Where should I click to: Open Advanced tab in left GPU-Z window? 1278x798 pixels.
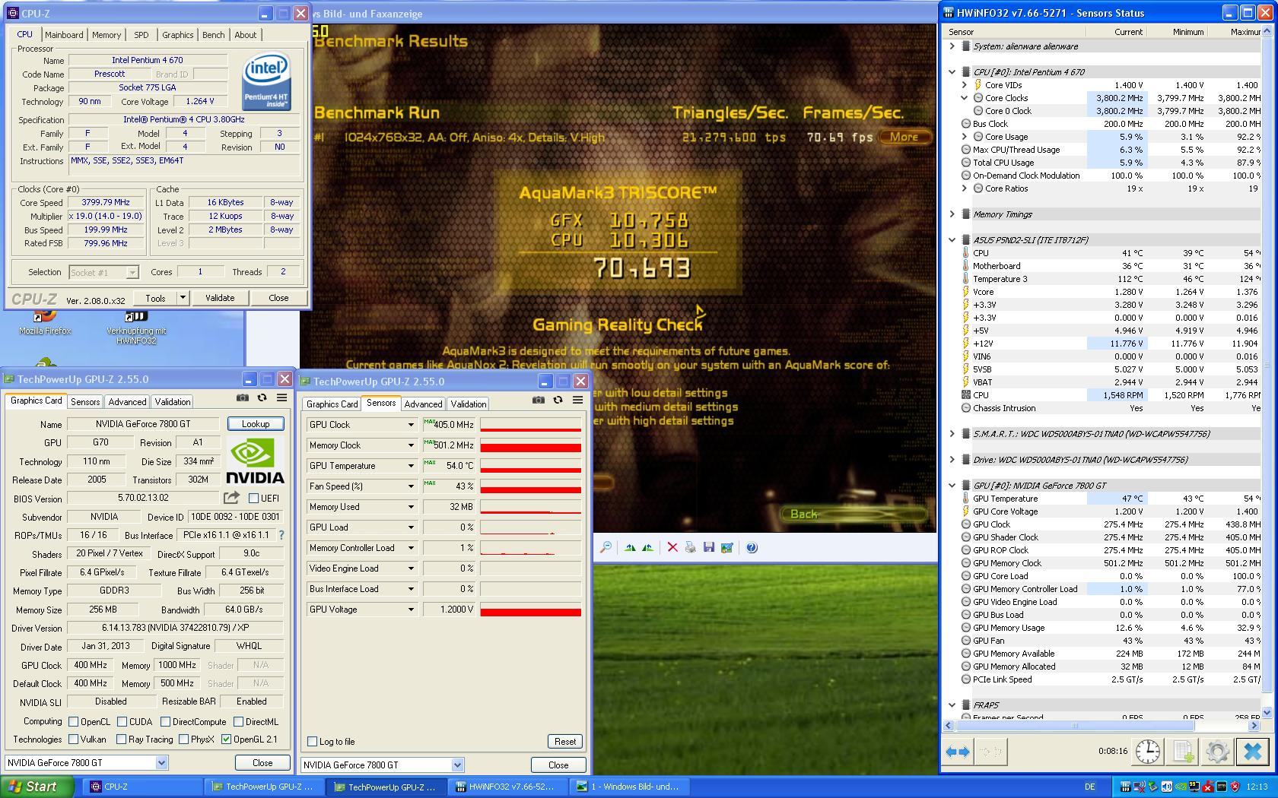click(127, 402)
